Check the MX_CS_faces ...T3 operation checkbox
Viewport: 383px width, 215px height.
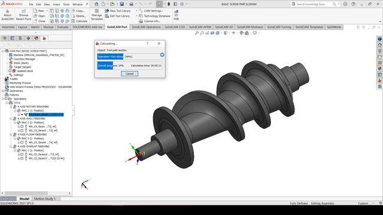(22, 127)
